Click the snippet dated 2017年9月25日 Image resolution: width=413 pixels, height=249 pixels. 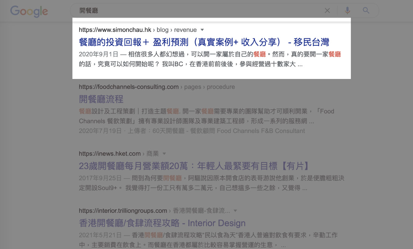click(x=211, y=183)
